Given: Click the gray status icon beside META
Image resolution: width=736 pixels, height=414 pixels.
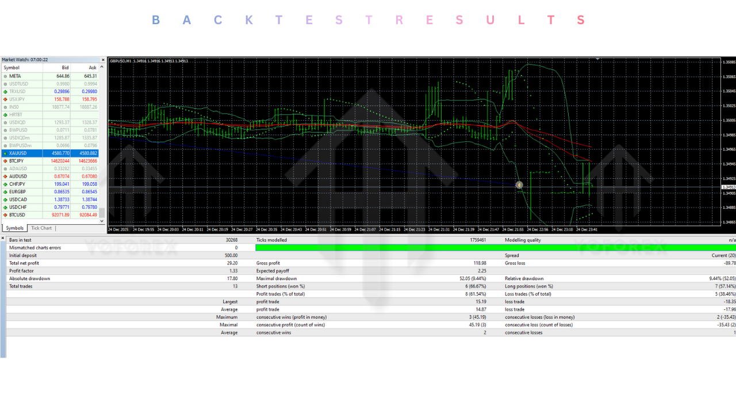Looking at the screenshot, I should click(5, 75).
